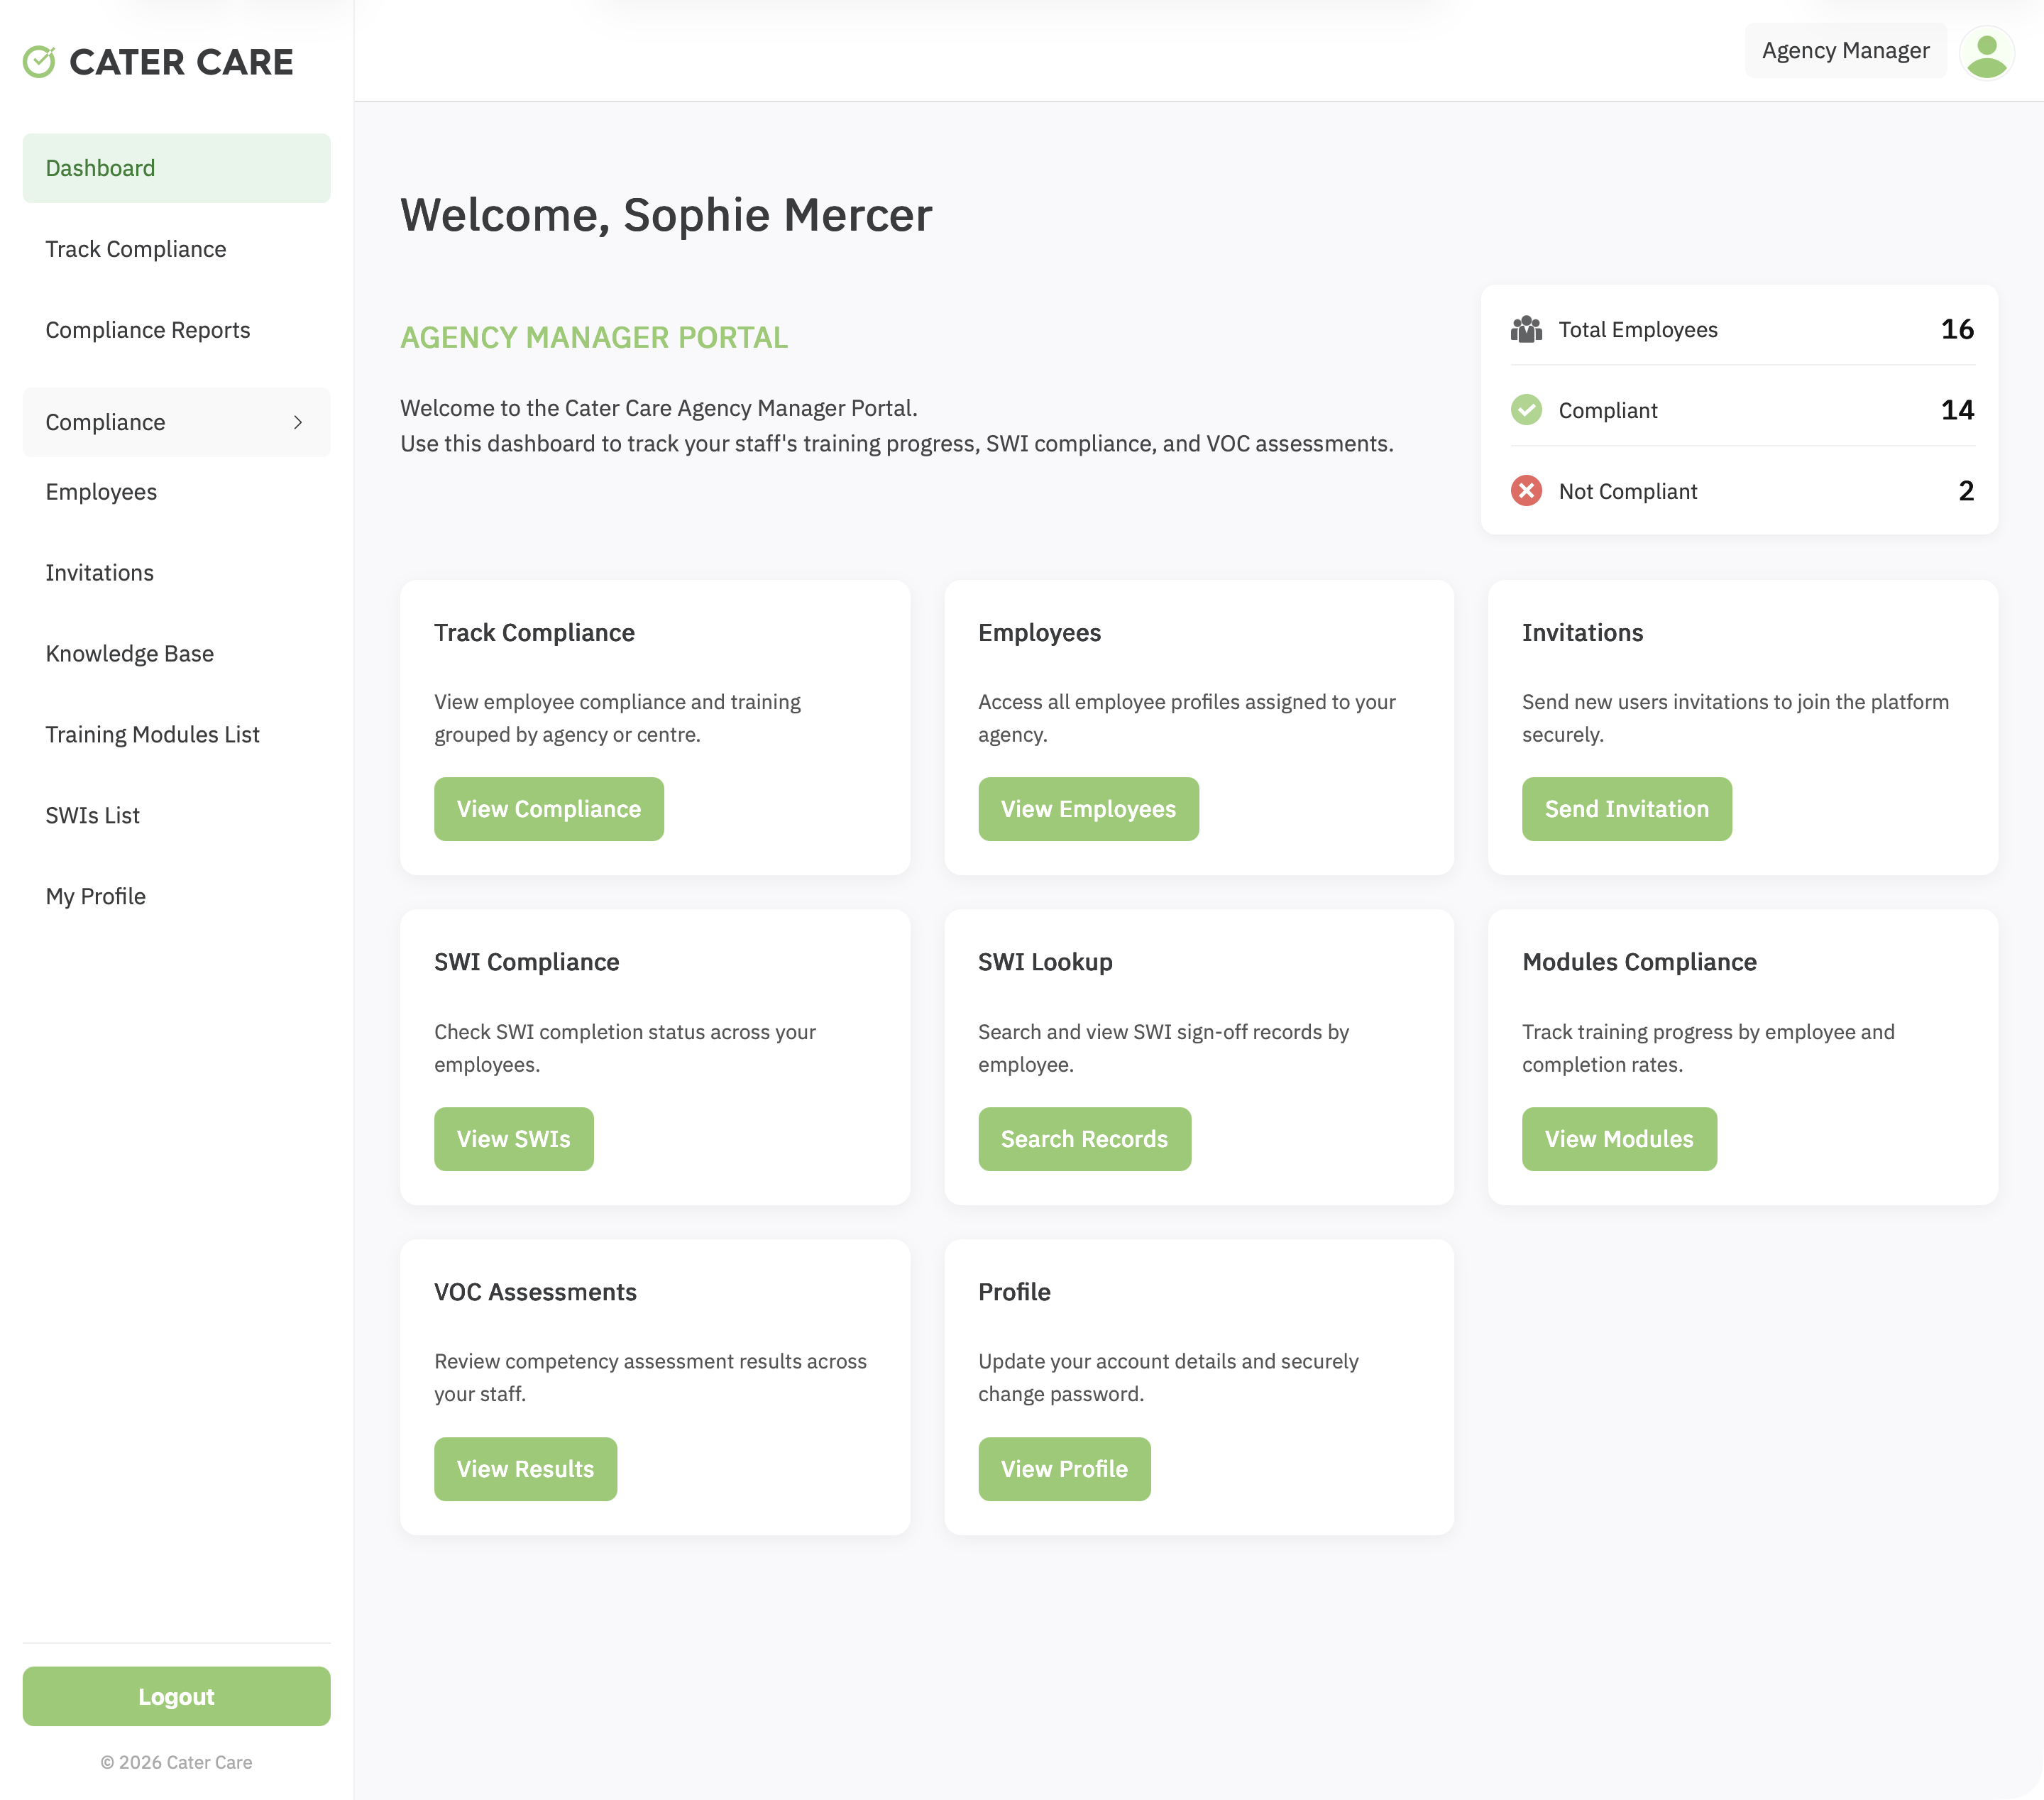Click the Send Invitation button
This screenshot has height=1800, width=2044.
[1626, 809]
